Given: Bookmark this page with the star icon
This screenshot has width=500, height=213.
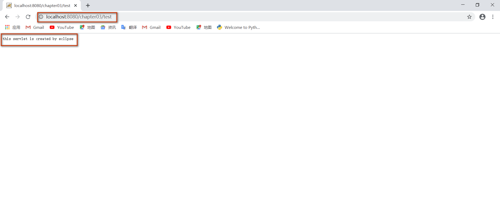Looking at the screenshot, I should [x=469, y=17].
